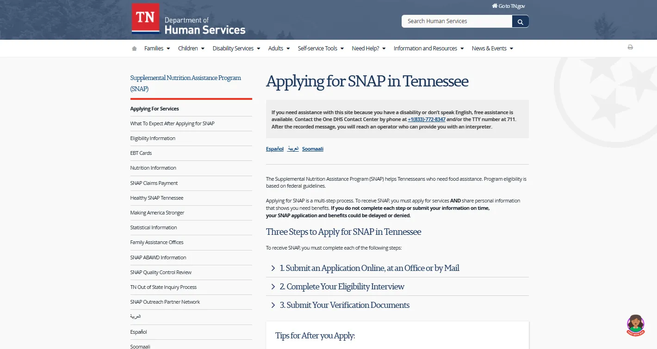Open the Español sidebar item
Image resolution: width=657 pixels, height=349 pixels.
point(138,332)
